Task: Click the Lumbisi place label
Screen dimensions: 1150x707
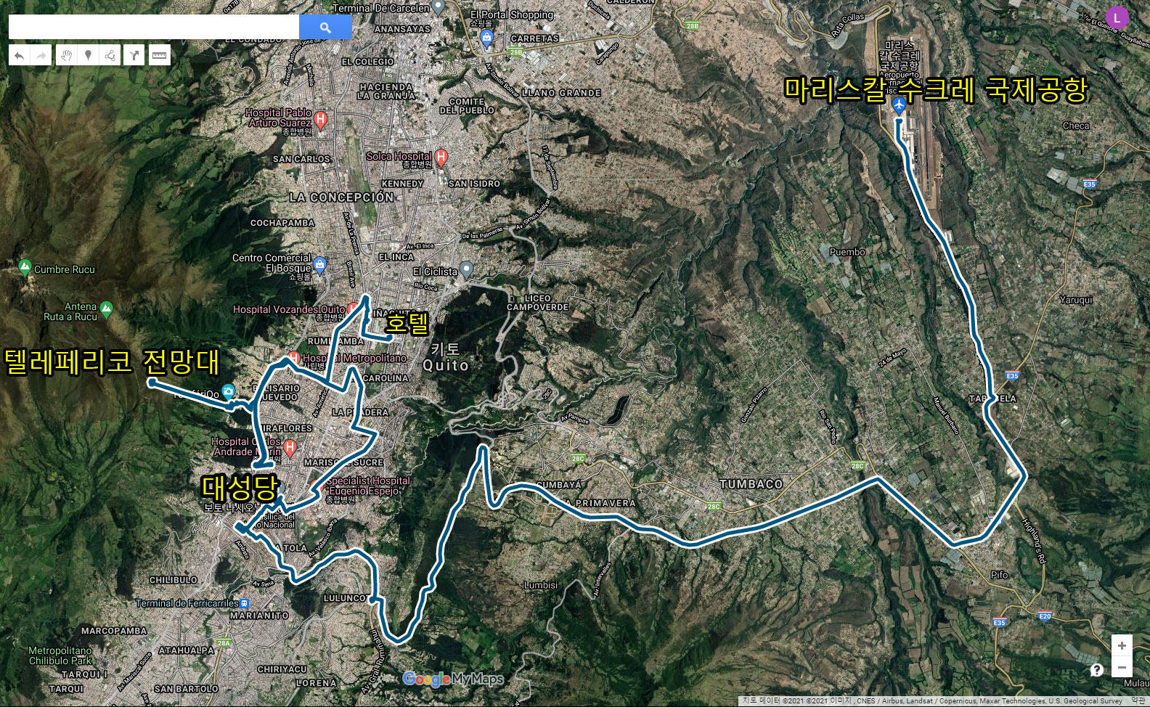Action: click(541, 585)
